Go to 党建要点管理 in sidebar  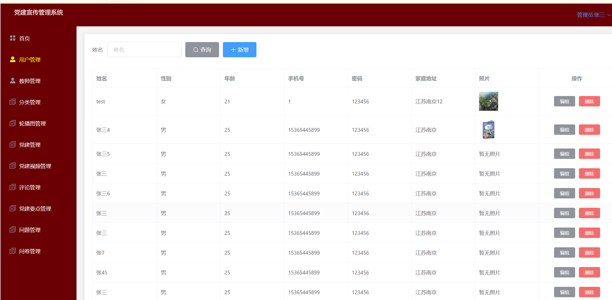click(x=35, y=209)
